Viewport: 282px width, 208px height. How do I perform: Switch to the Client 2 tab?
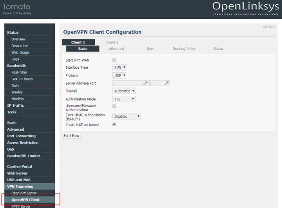112,42
